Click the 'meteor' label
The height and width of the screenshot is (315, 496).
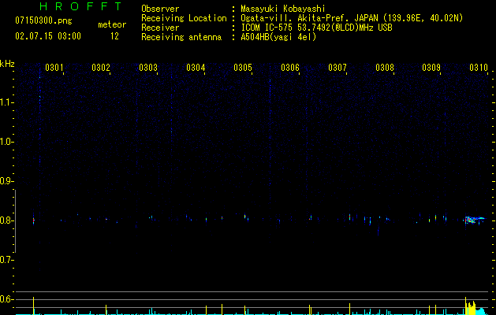point(112,24)
